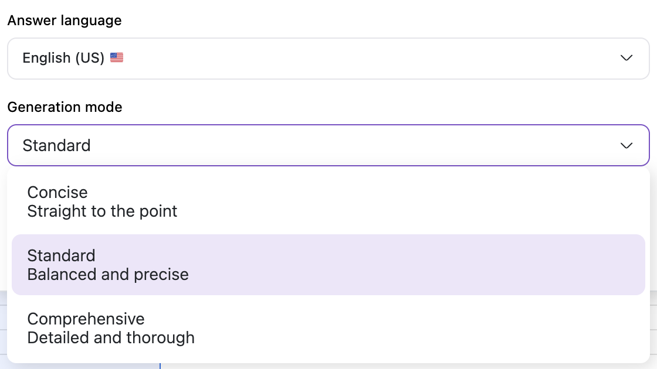Click the 'Generation mode' field label

[x=65, y=107]
